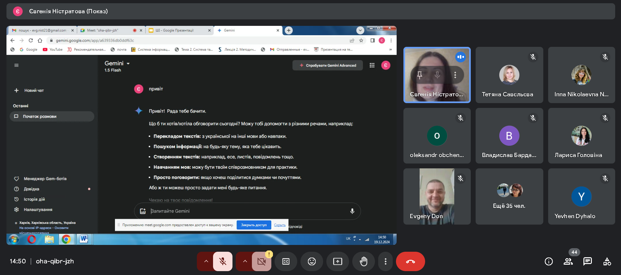Start a new Gemini chat (Новий чат)
This screenshot has height=275, width=621.
click(x=29, y=90)
